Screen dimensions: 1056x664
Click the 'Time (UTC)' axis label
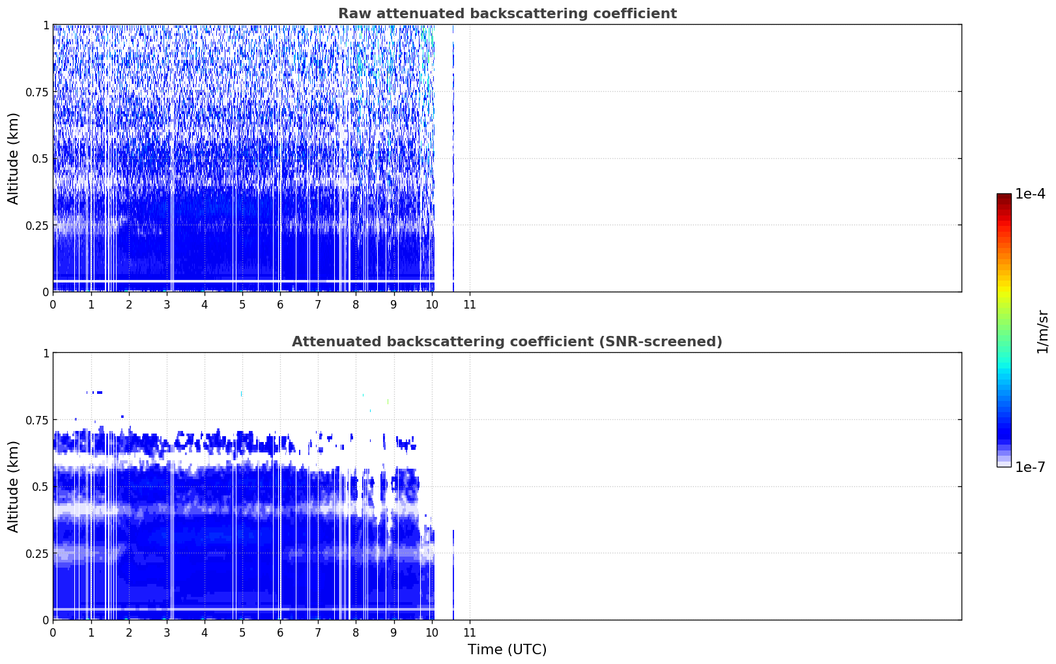point(507,650)
